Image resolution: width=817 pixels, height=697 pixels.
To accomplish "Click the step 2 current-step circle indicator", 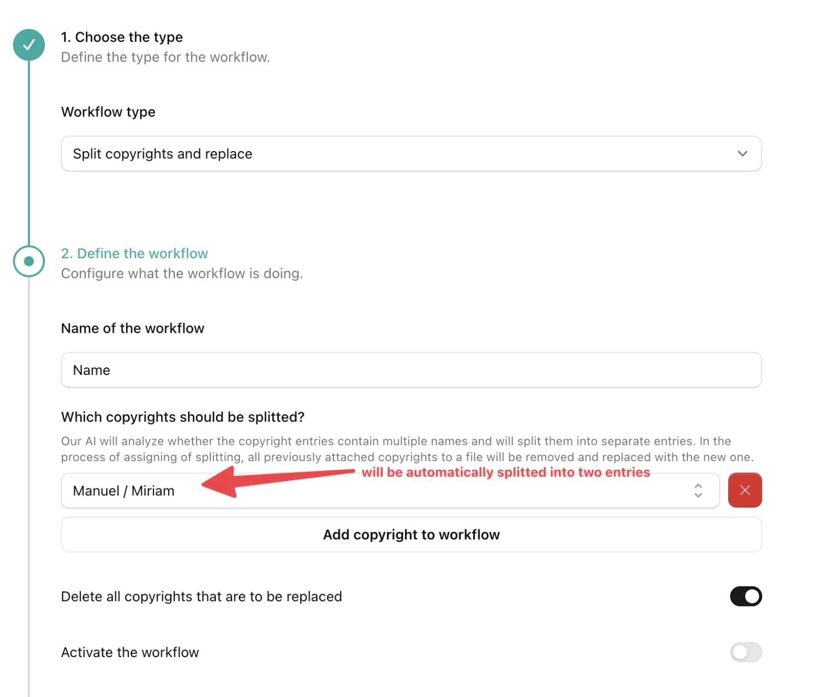I will [29, 261].
